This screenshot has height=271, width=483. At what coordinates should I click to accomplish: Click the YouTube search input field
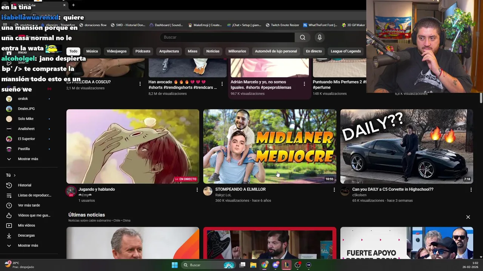click(227, 37)
